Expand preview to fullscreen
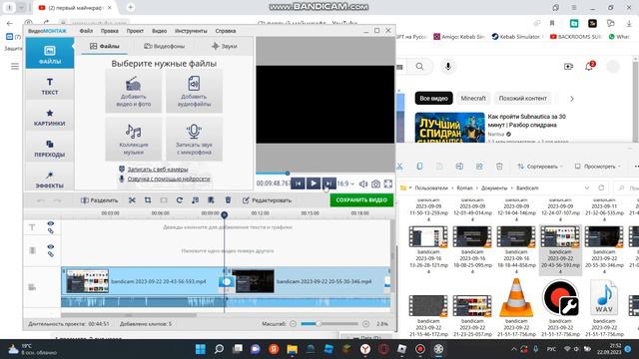 coord(388,183)
